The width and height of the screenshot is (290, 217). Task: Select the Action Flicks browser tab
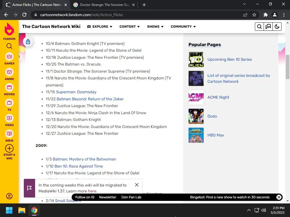point(37,5)
